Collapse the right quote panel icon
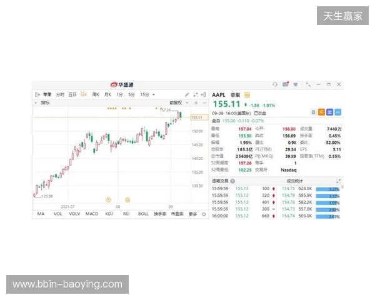This screenshot has width=375, height=300. pos(204,95)
